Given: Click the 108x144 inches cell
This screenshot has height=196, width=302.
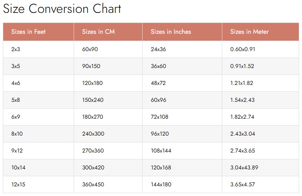Looking at the screenshot, I should pos(182,151).
